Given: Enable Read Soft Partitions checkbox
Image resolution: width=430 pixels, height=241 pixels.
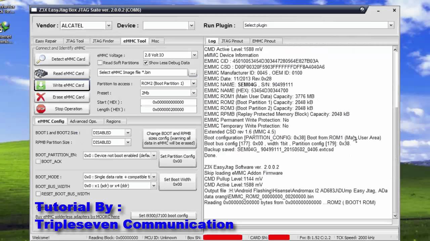Looking at the screenshot, I should (100, 63).
